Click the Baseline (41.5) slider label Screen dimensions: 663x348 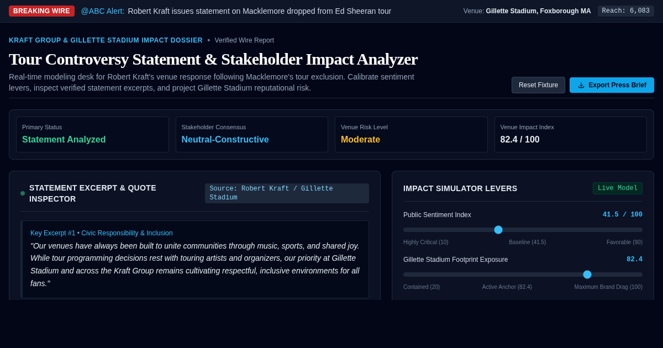(x=528, y=242)
